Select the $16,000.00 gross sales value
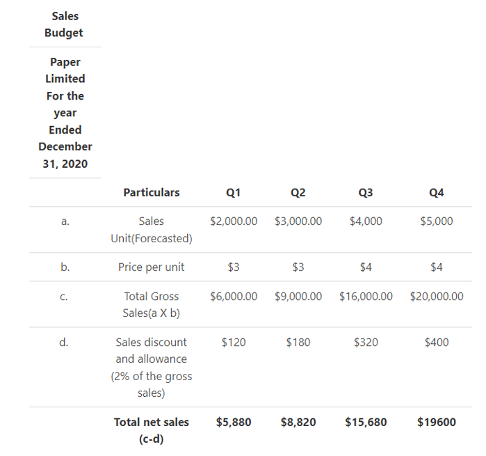This screenshot has height=456, width=486. point(366,297)
